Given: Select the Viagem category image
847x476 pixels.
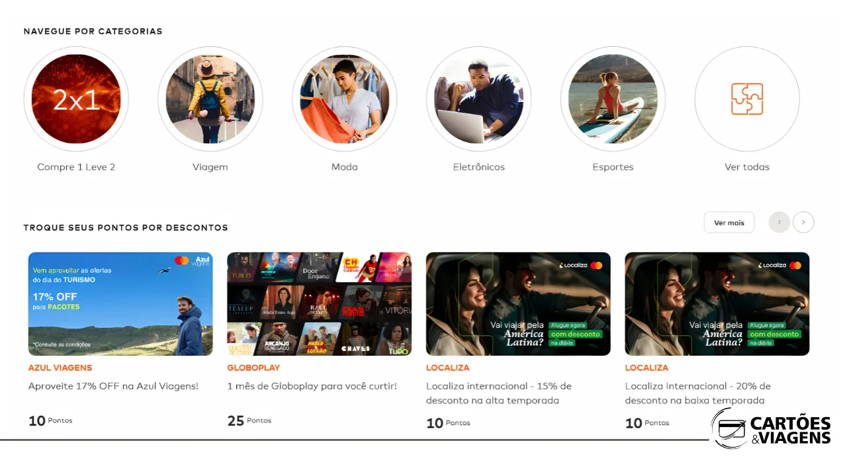Looking at the screenshot, I should tap(210, 99).
